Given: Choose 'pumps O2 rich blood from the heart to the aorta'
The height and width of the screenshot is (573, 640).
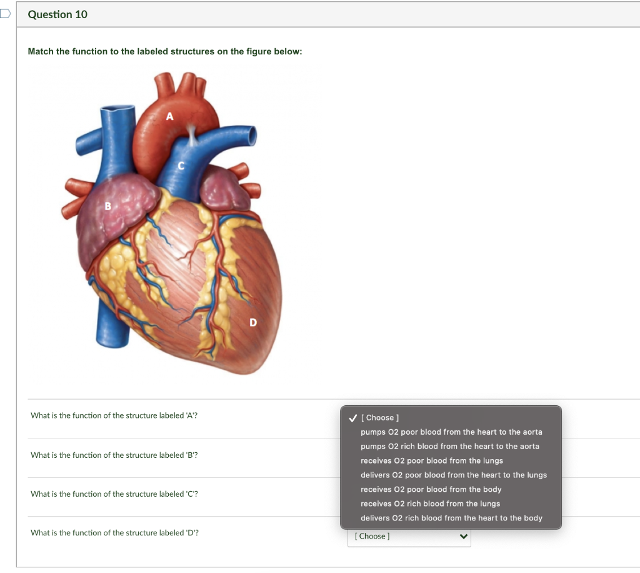Looking at the screenshot, I should [451, 446].
